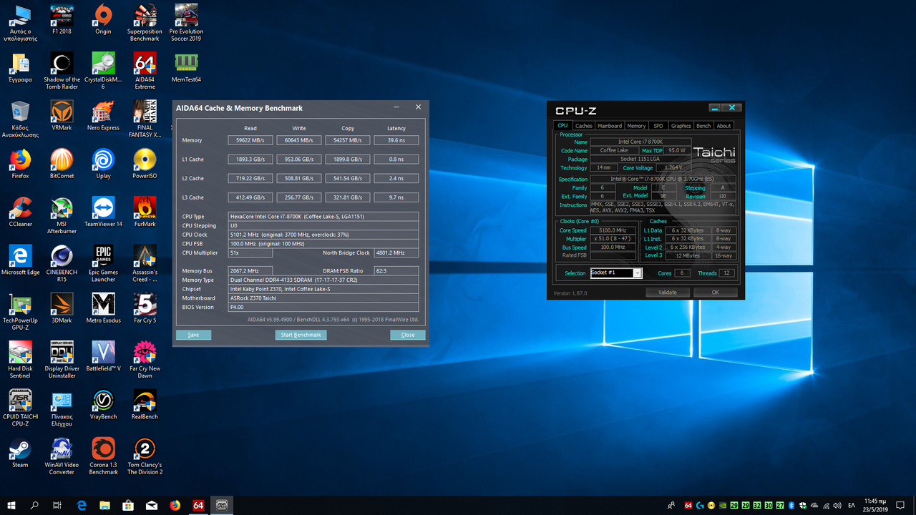Open the volume control in system tray
This screenshot has width=916, height=515.
click(x=837, y=505)
